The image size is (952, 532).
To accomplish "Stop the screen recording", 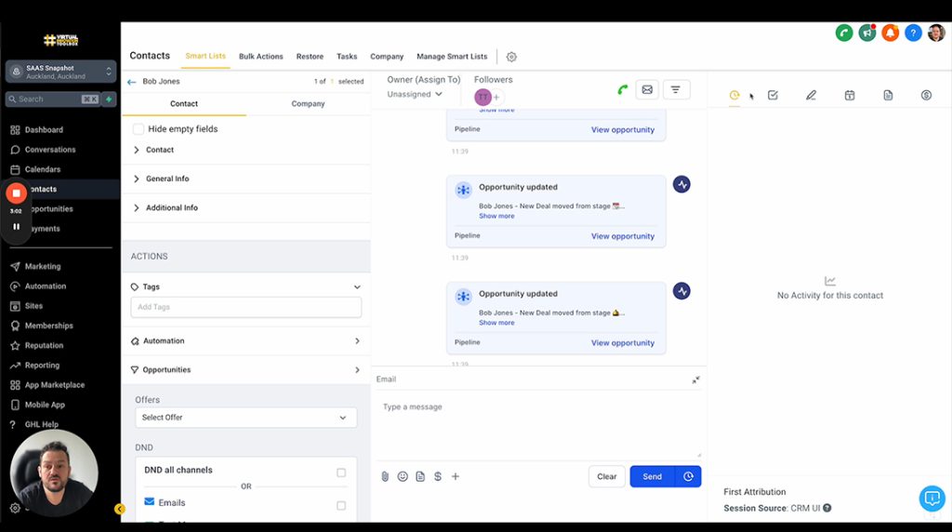I will pyautogui.click(x=17, y=193).
